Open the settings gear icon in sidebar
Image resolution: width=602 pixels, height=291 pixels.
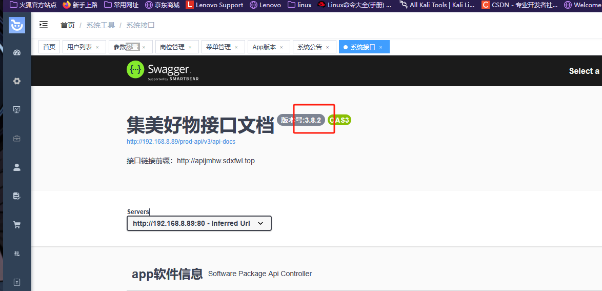[x=17, y=81]
